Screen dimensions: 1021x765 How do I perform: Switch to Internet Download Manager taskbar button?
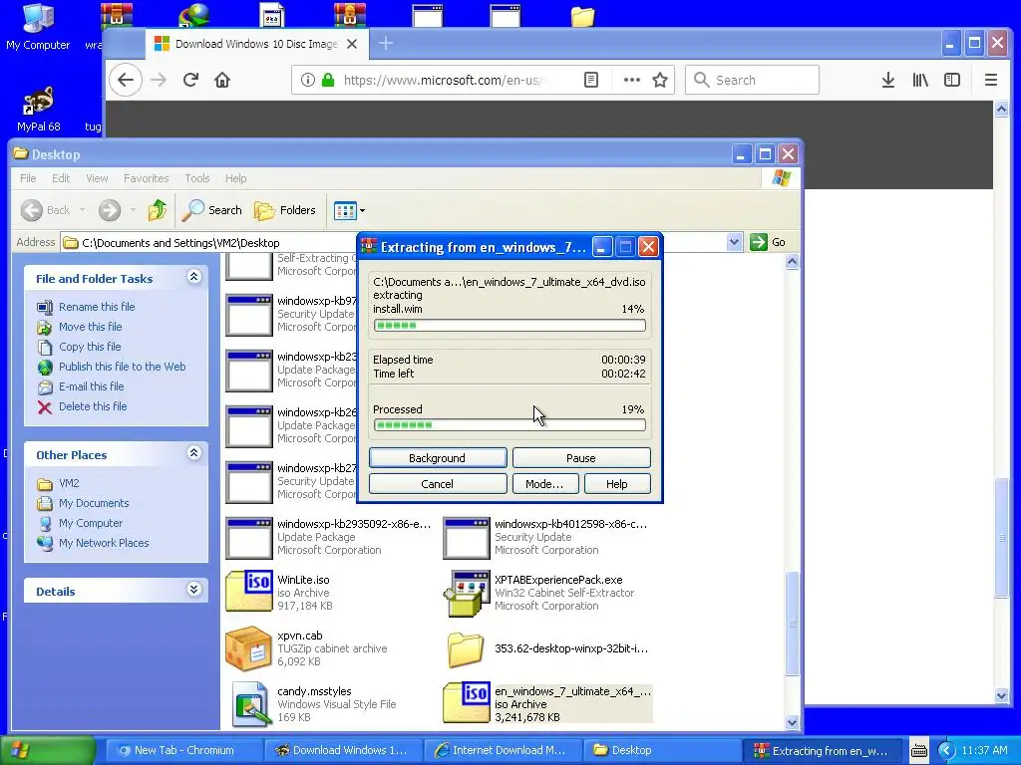coord(502,750)
